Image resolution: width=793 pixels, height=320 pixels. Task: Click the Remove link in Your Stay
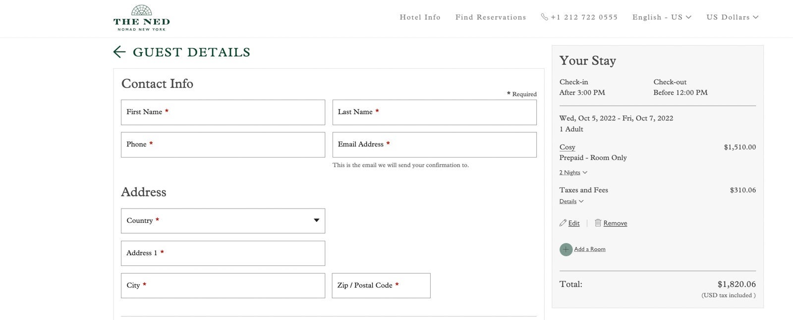point(615,223)
